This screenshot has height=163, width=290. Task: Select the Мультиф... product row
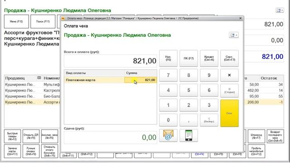click(x=32, y=85)
